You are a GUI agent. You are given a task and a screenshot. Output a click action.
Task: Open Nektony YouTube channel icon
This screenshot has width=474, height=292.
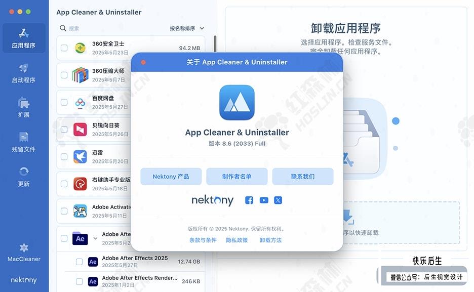[x=264, y=200]
